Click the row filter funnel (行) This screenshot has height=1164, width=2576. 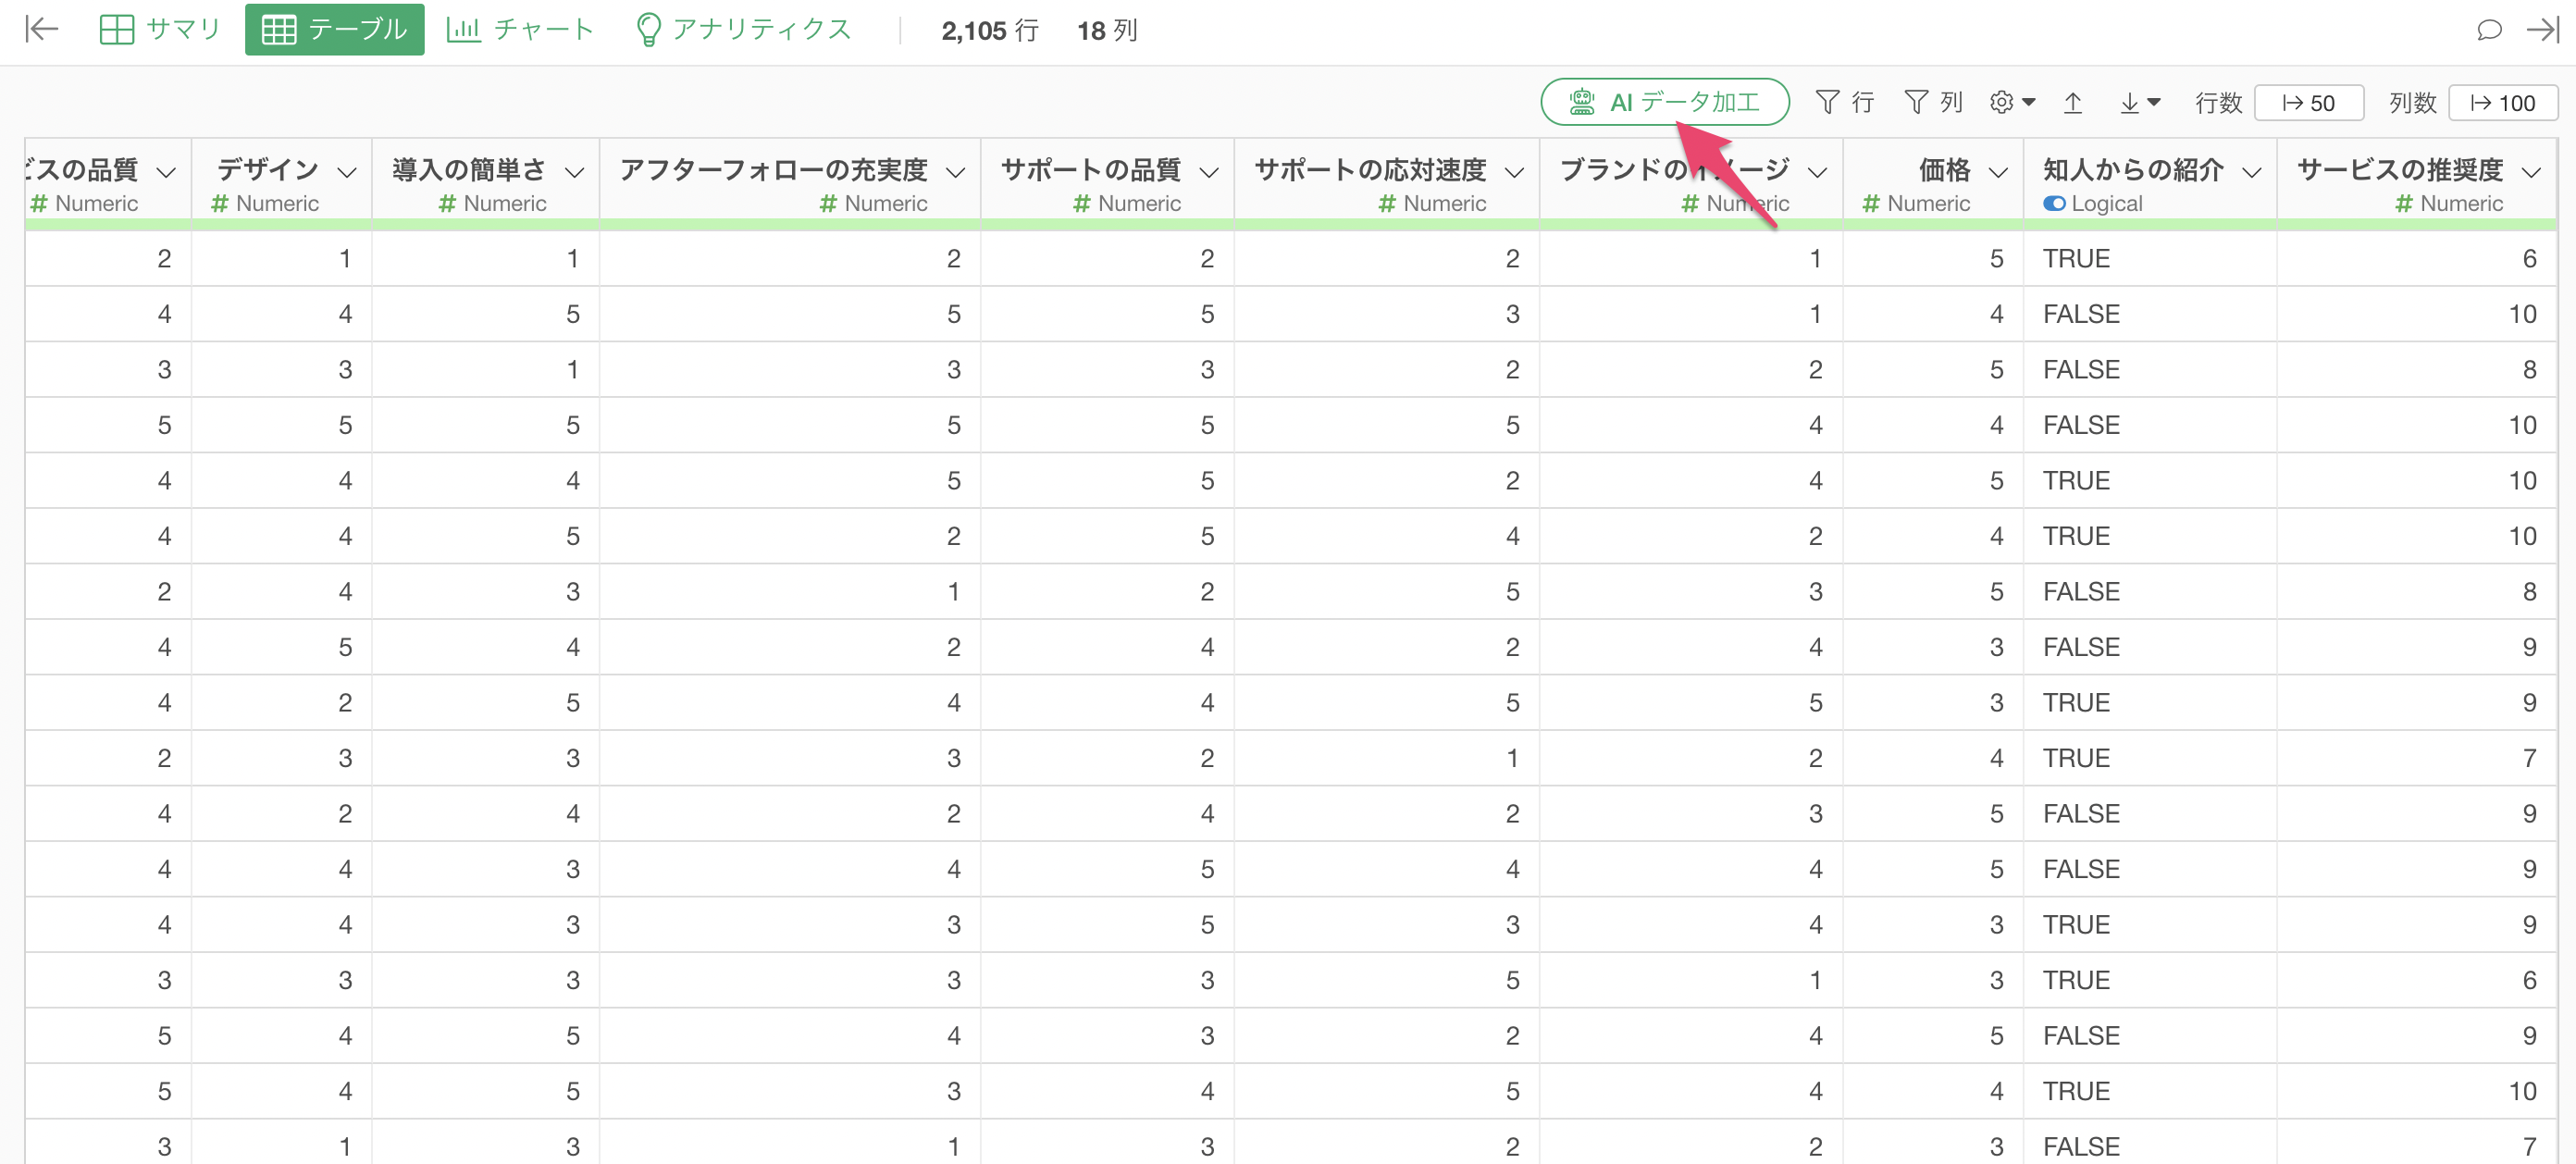(1844, 102)
